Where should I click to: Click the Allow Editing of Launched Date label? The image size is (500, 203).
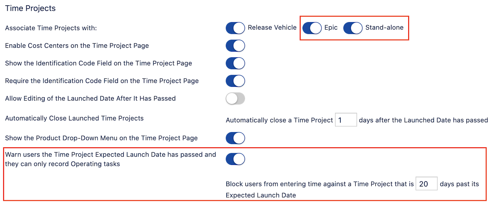click(90, 99)
